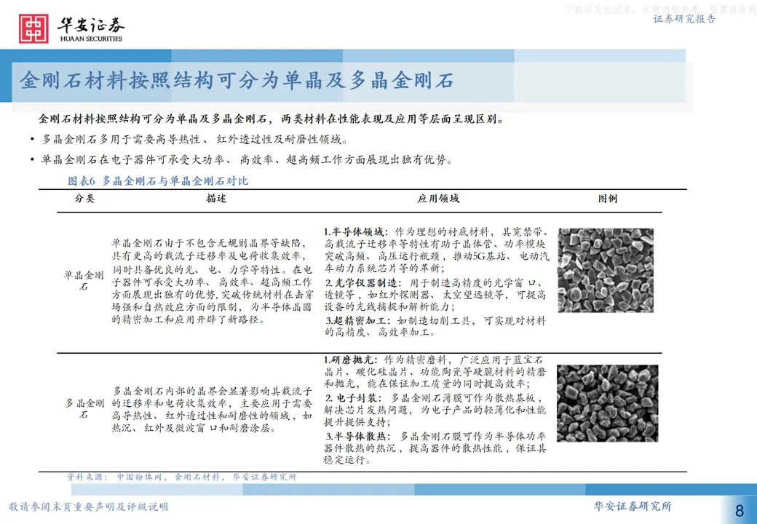Click the slide title 金刚石材料按照结构可分为单晶及多晶金刚石
This screenshot has width=757, height=524.
click(x=237, y=81)
